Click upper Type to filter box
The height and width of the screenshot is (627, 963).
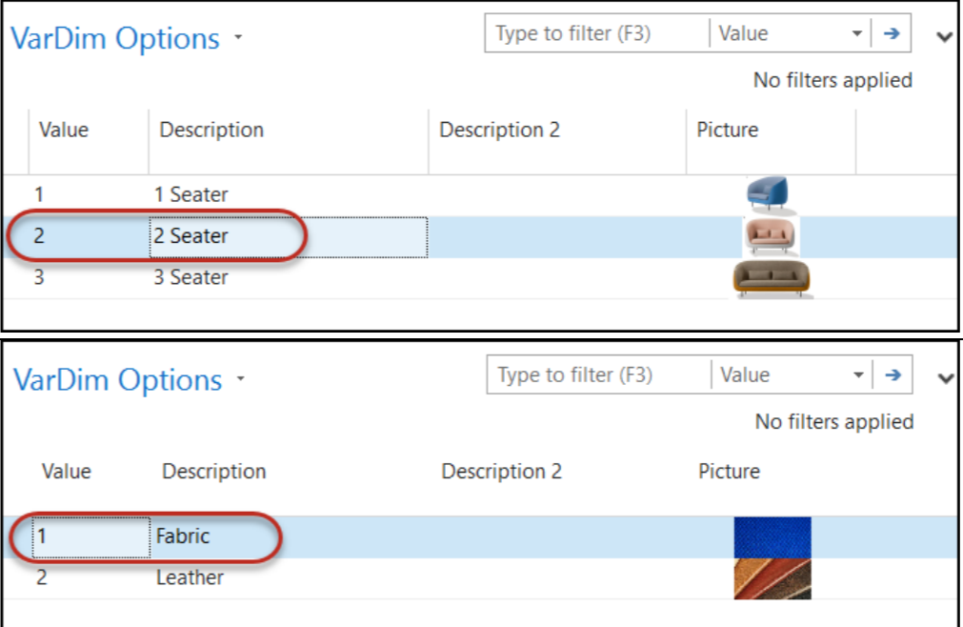coord(597,33)
